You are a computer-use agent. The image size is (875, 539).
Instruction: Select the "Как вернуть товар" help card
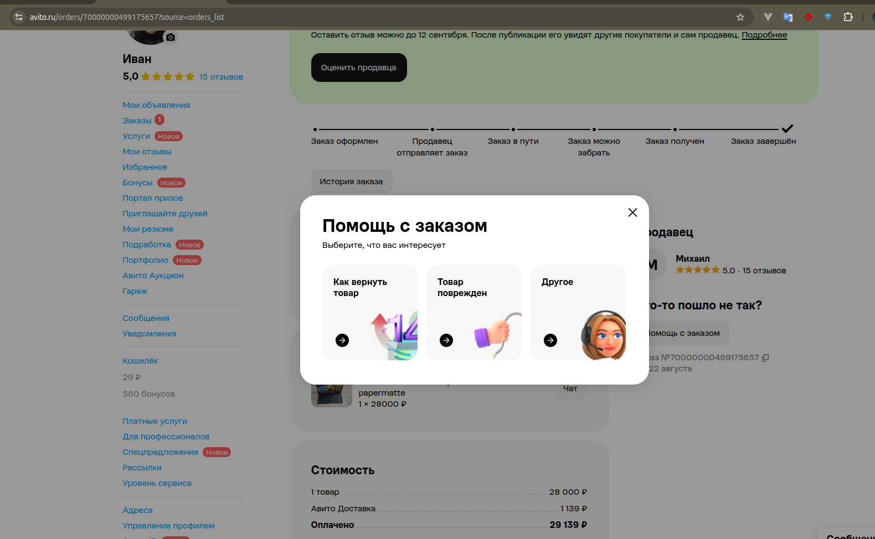[x=370, y=313]
